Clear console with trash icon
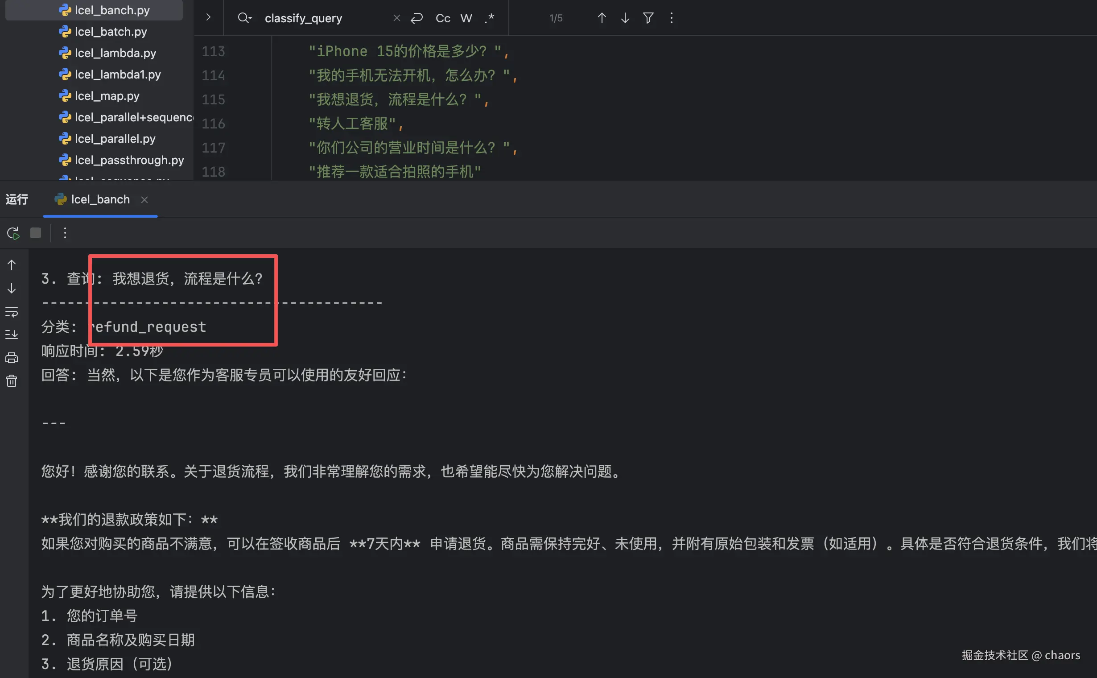1097x678 pixels. point(12,381)
